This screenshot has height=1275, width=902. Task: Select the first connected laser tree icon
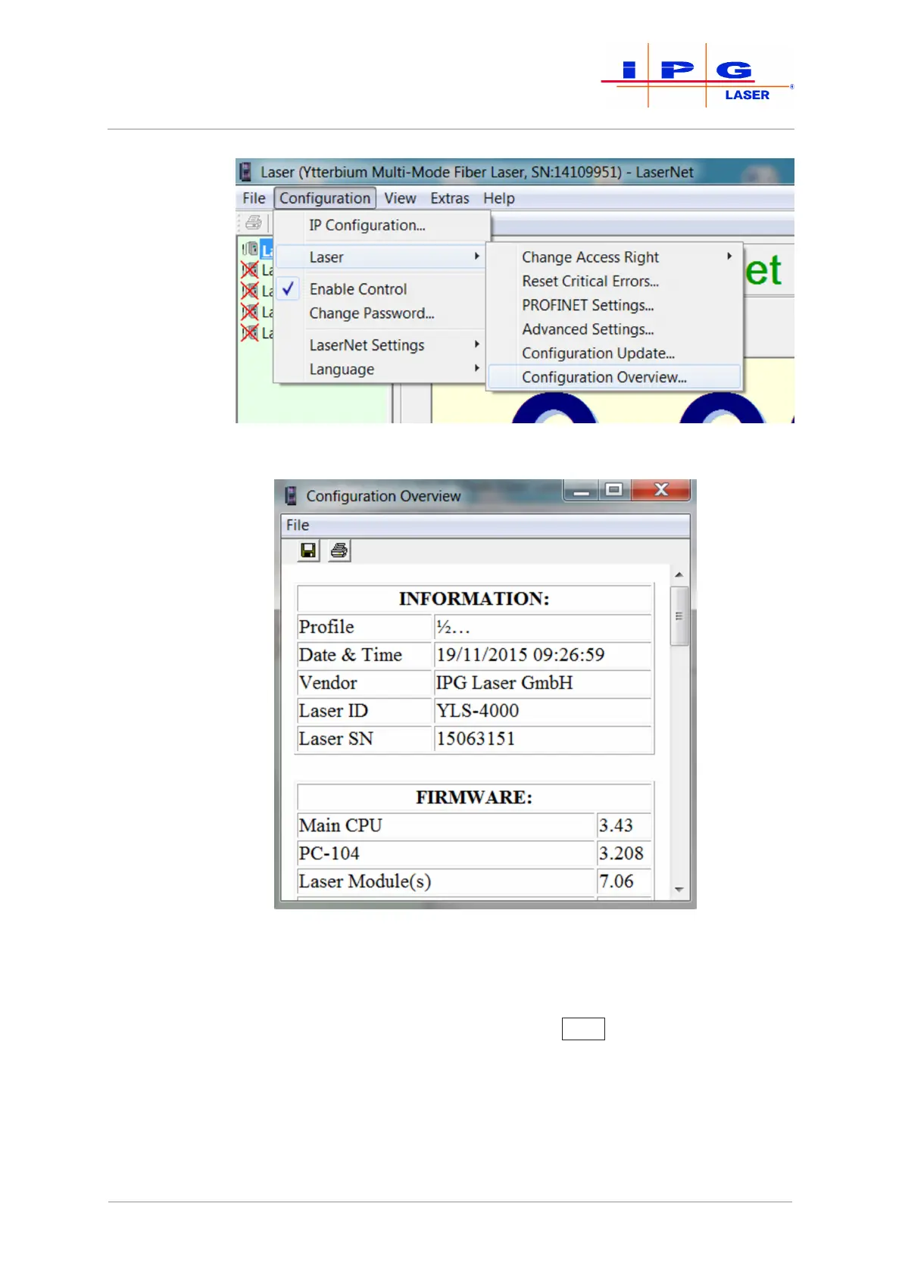pyautogui.click(x=250, y=248)
